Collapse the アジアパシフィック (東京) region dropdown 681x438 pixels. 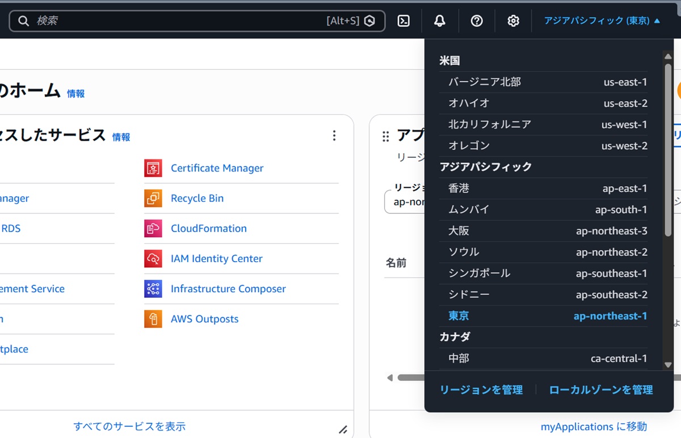click(x=602, y=21)
